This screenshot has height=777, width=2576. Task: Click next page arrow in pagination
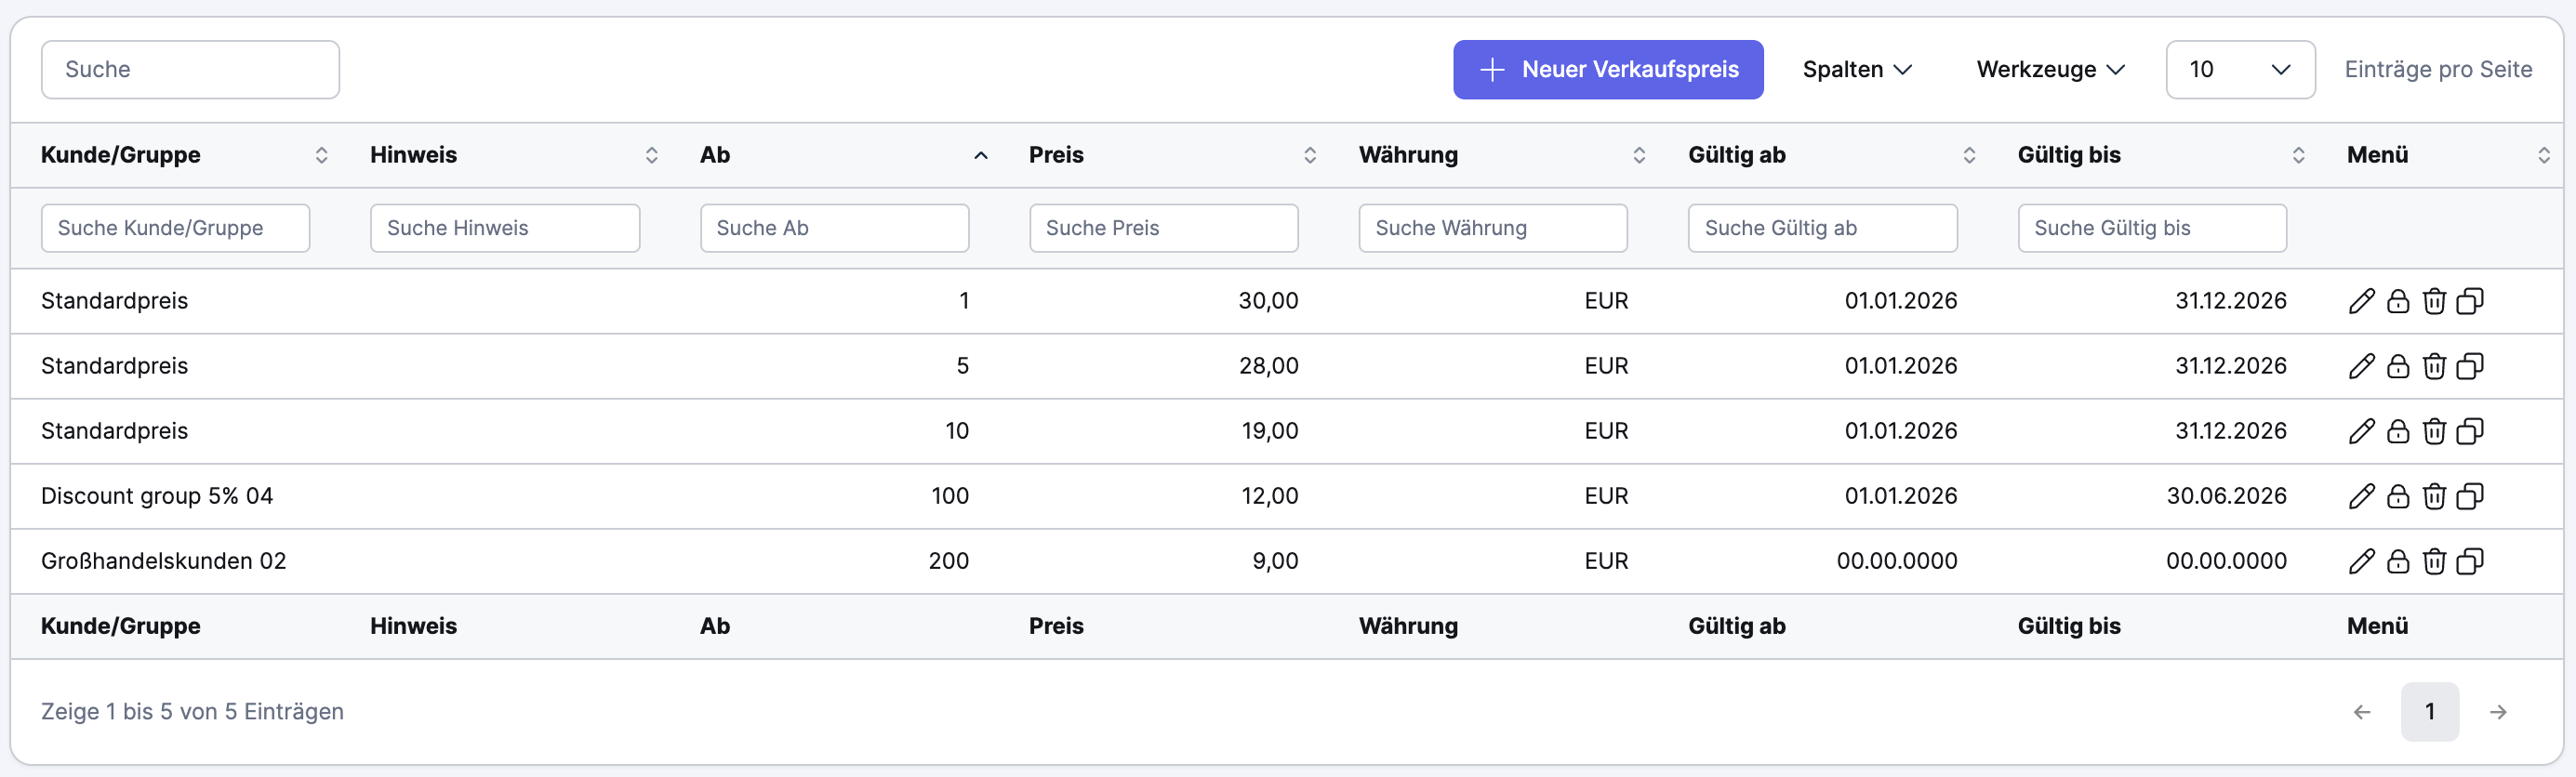click(2497, 711)
